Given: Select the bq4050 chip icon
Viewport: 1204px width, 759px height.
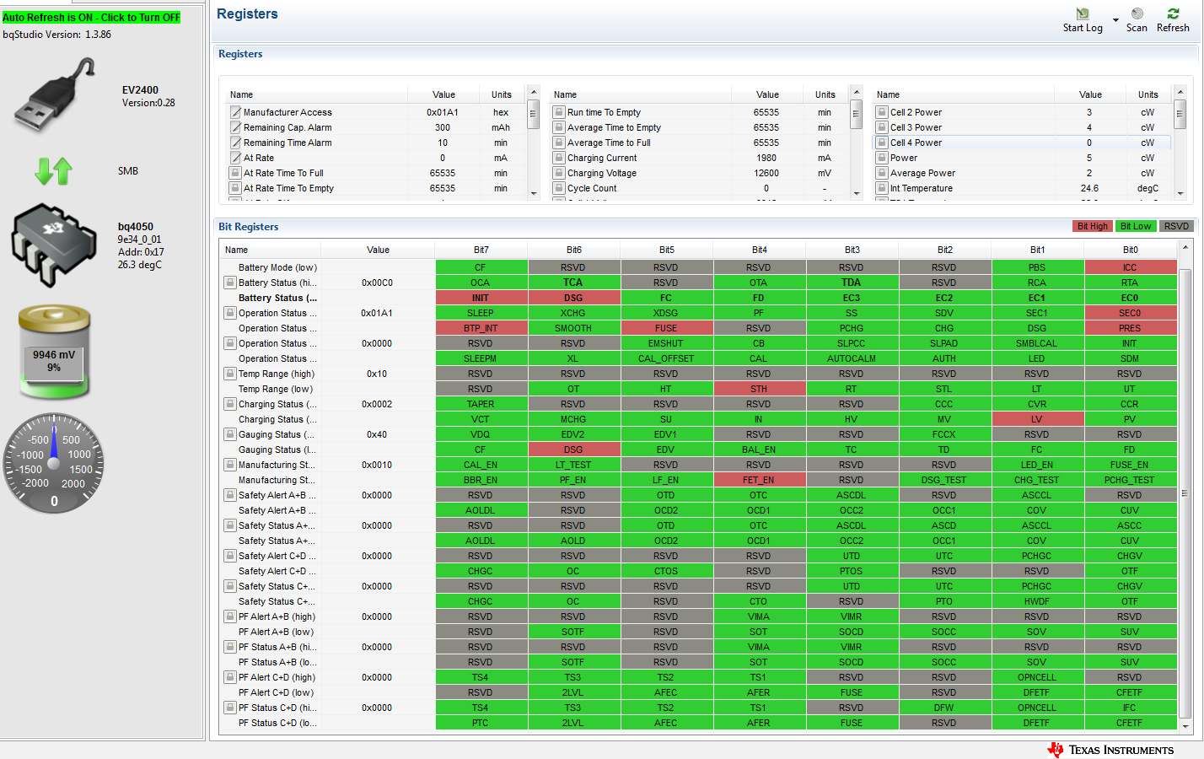Looking at the screenshot, I should pos(54,245).
